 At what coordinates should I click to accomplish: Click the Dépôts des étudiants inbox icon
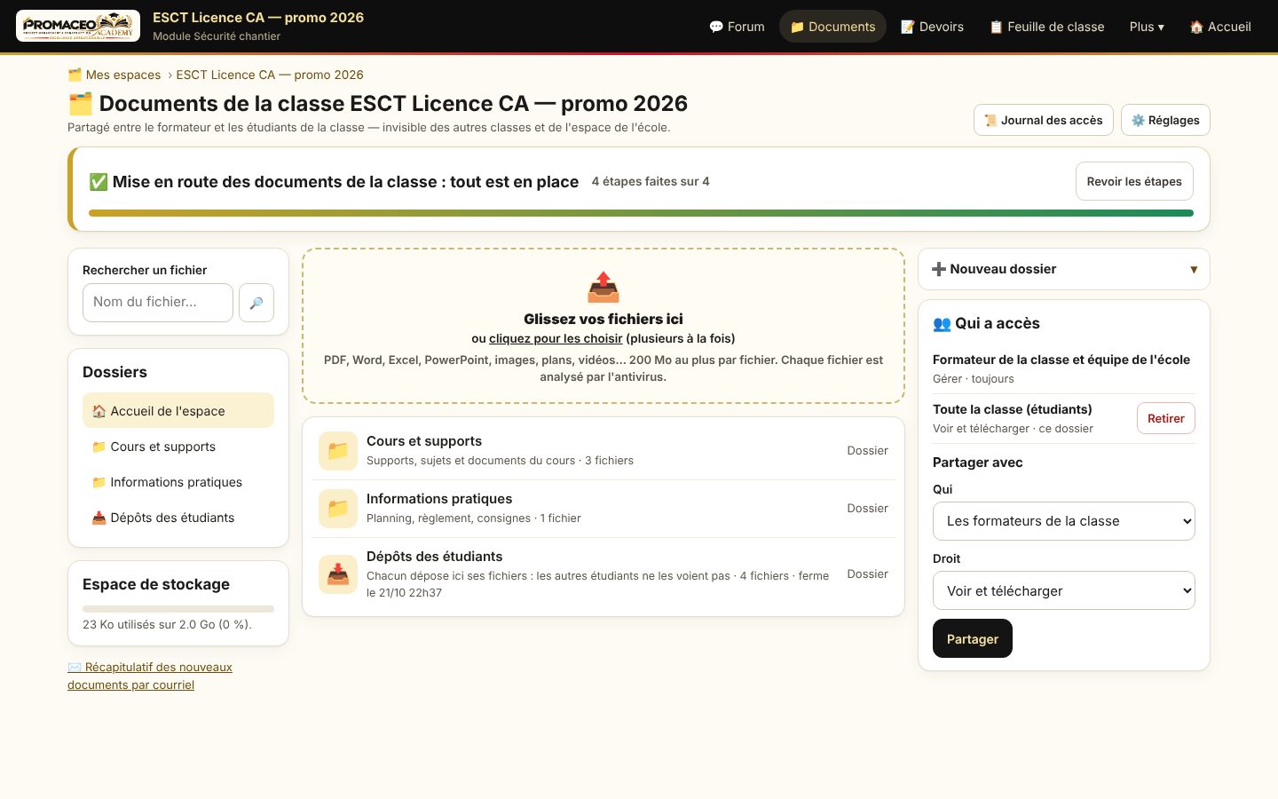[x=338, y=574]
